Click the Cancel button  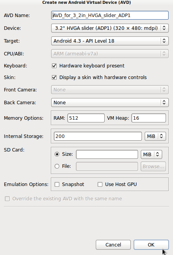coord(113,245)
